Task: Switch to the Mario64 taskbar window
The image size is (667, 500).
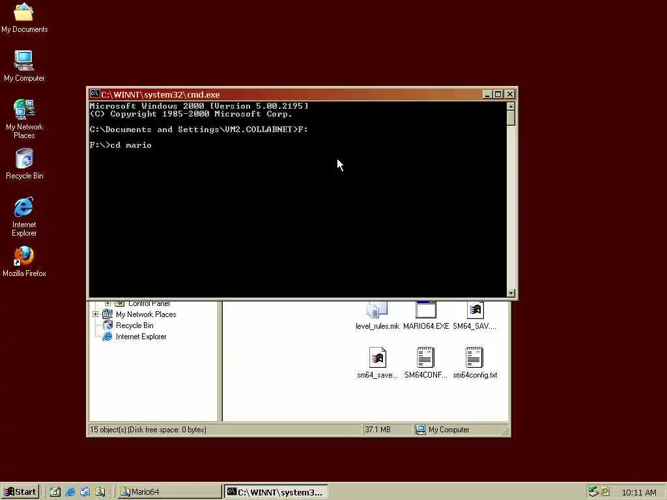Action: pyautogui.click(x=169, y=492)
